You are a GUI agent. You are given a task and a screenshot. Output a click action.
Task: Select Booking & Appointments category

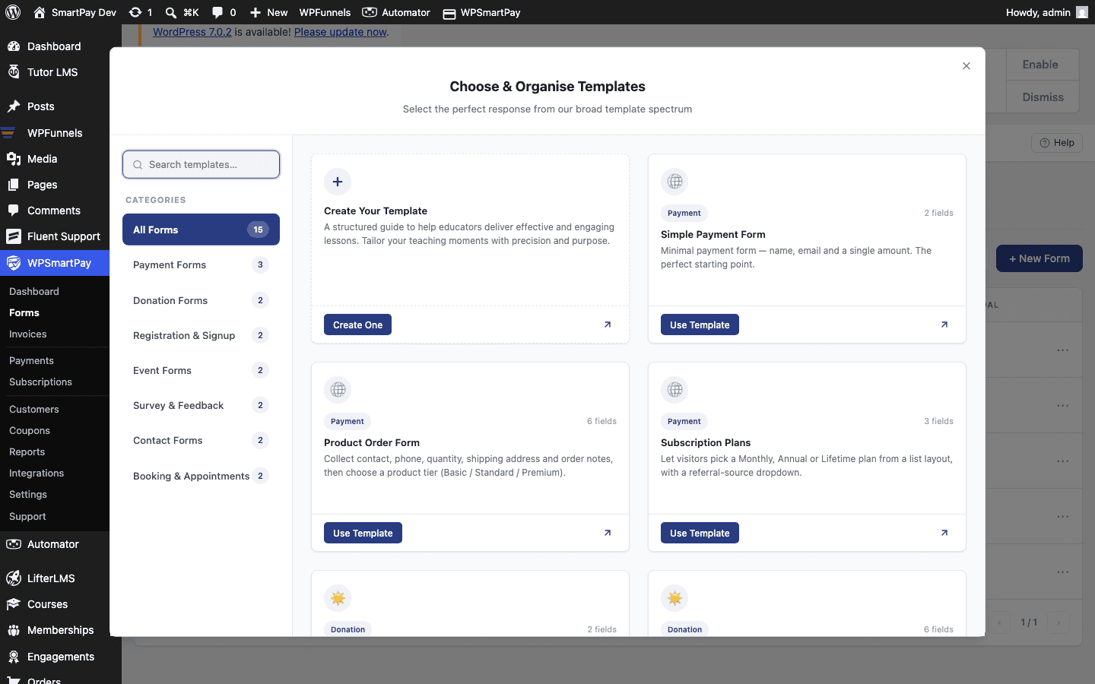point(201,476)
